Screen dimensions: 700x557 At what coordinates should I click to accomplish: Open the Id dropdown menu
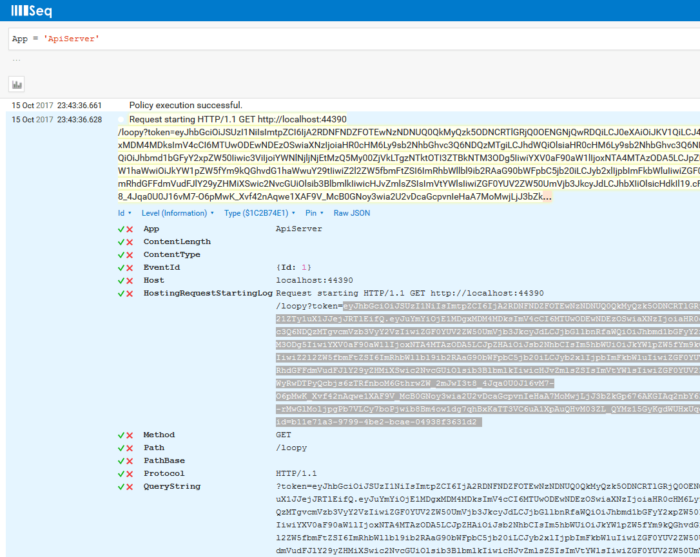click(x=124, y=213)
